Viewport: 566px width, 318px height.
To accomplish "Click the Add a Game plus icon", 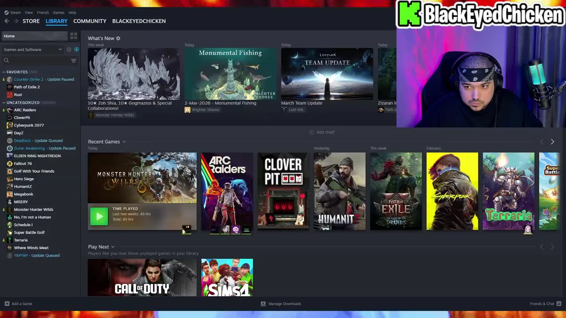I will point(7,304).
